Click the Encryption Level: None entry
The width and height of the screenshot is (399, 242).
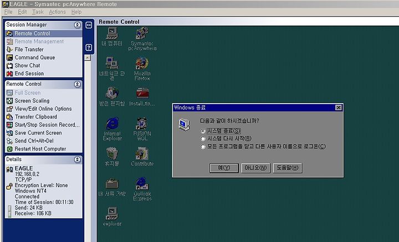(41, 186)
